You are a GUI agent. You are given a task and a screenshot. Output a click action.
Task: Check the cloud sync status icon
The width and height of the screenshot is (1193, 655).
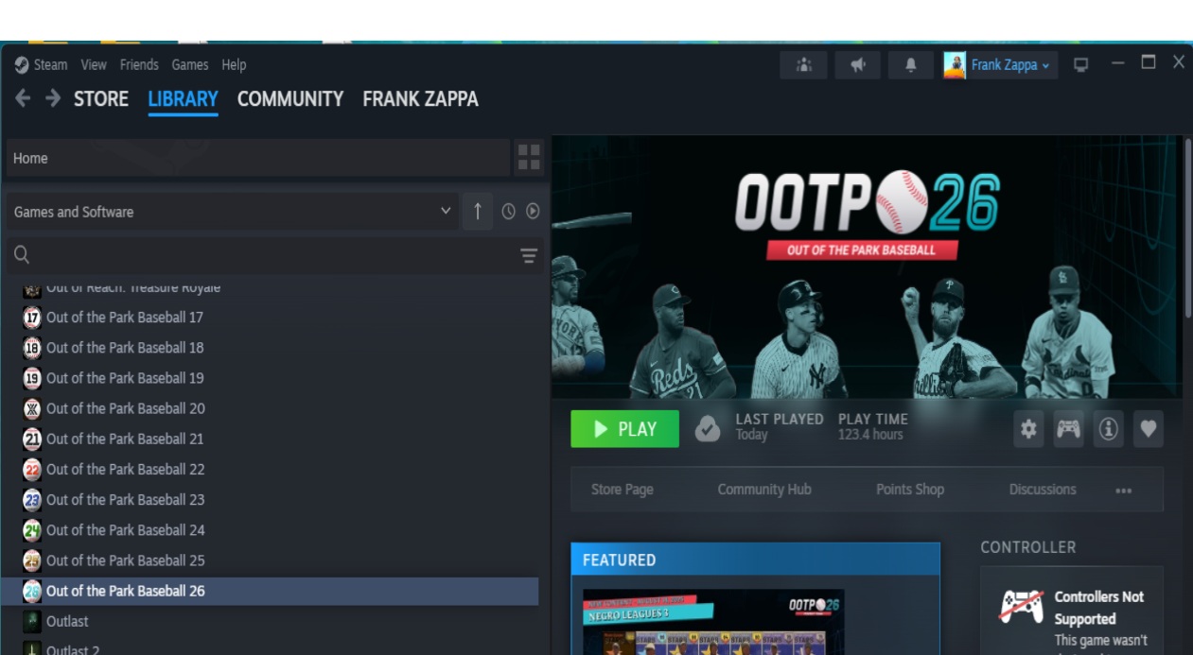click(707, 429)
